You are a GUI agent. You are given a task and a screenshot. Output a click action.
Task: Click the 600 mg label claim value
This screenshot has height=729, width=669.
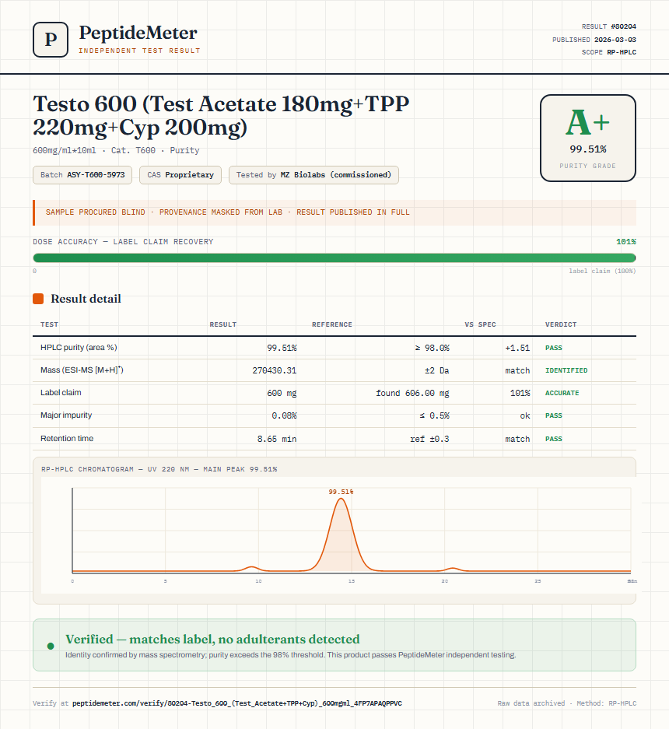point(282,393)
